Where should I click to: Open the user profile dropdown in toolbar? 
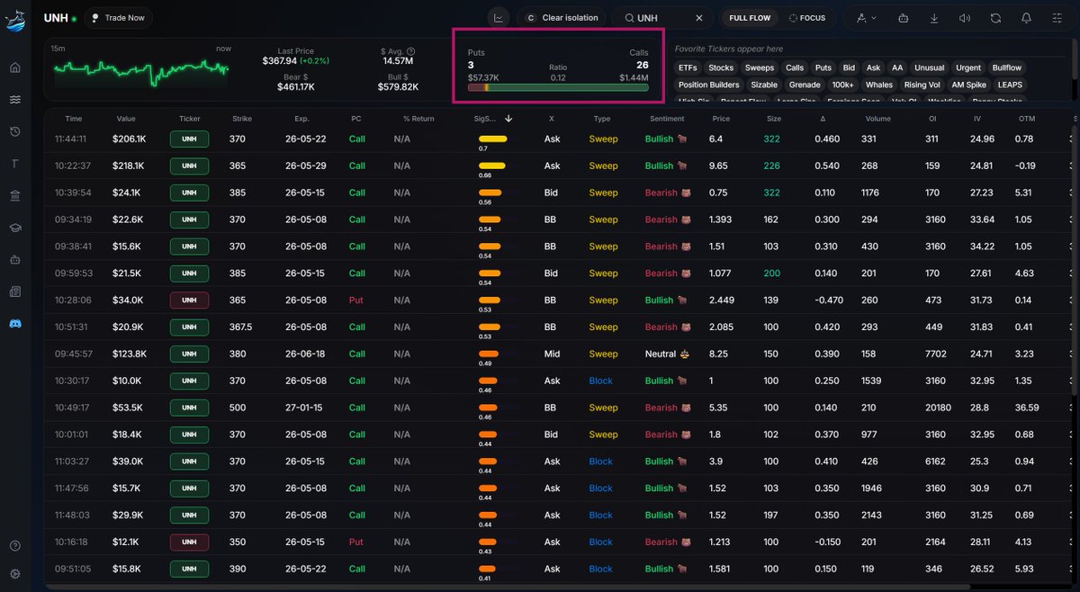tap(867, 18)
